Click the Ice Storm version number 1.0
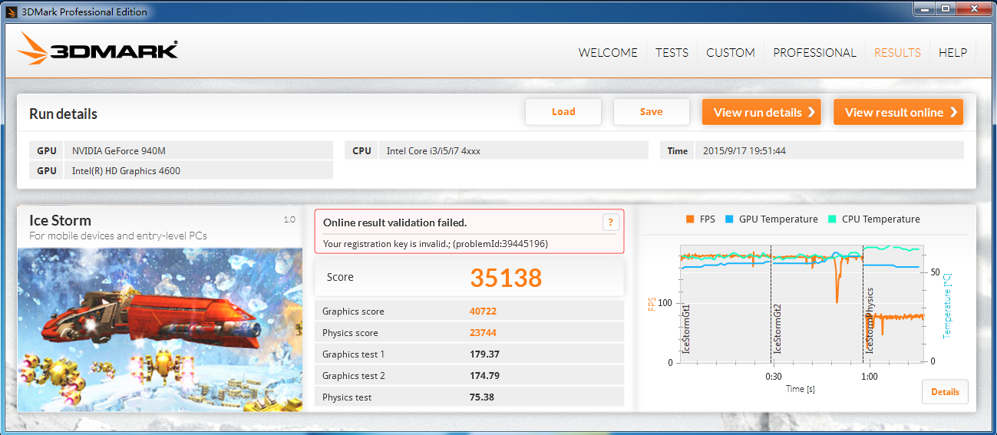The height and width of the screenshot is (435, 997). coord(289,220)
